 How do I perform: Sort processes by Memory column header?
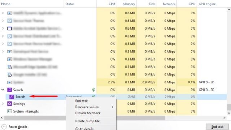[128, 4]
